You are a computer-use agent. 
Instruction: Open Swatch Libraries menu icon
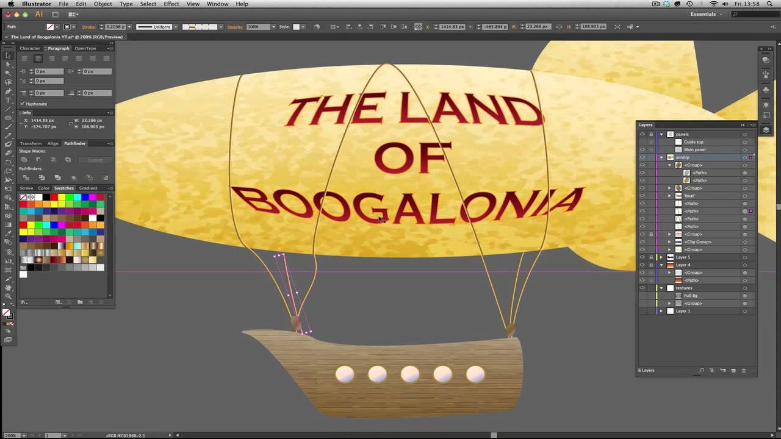(24, 302)
